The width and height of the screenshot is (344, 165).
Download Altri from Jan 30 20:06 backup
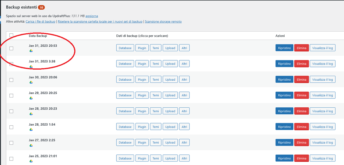point(184,80)
